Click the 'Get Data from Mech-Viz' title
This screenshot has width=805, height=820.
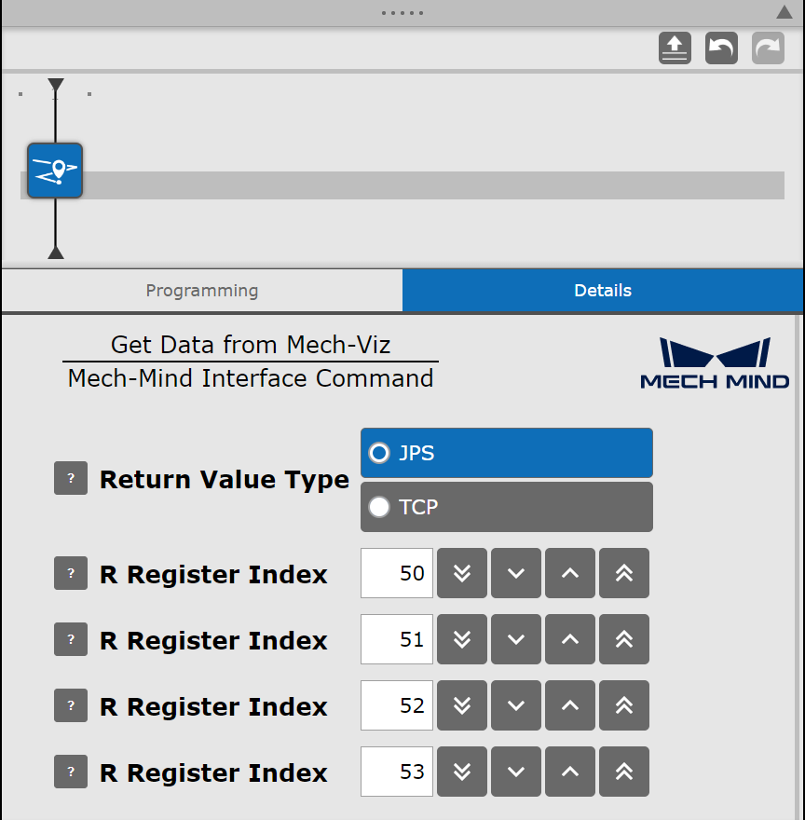pyautogui.click(x=251, y=345)
